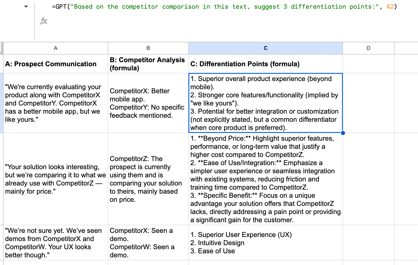Click the fill handle on selected cell

point(343,133)
